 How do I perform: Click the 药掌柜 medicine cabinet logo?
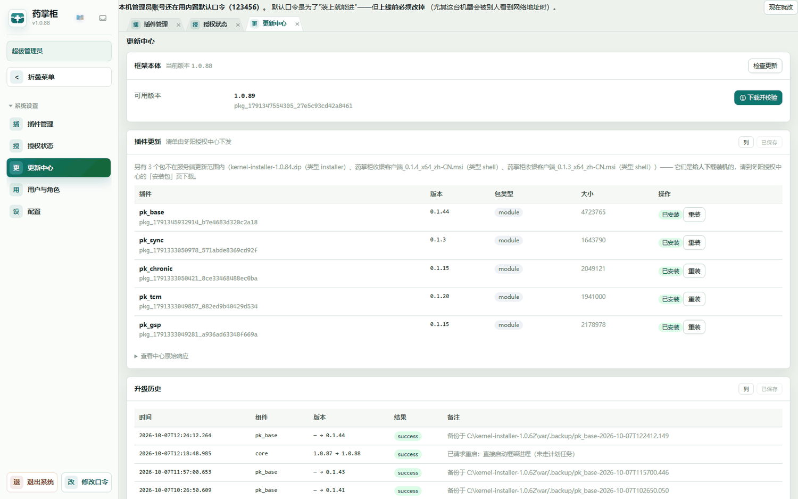(x=18, y=18)
